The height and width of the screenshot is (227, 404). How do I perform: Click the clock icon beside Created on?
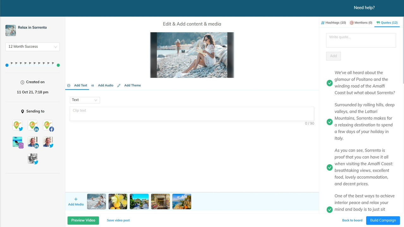(22, 82)
